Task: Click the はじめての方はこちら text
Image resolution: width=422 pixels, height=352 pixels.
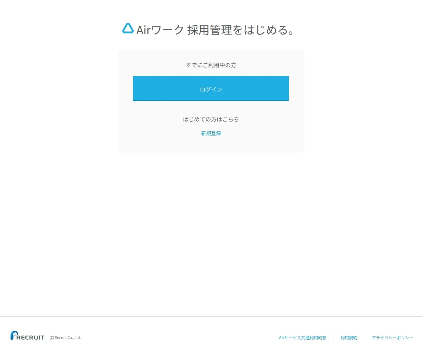Action: (211, 119)
